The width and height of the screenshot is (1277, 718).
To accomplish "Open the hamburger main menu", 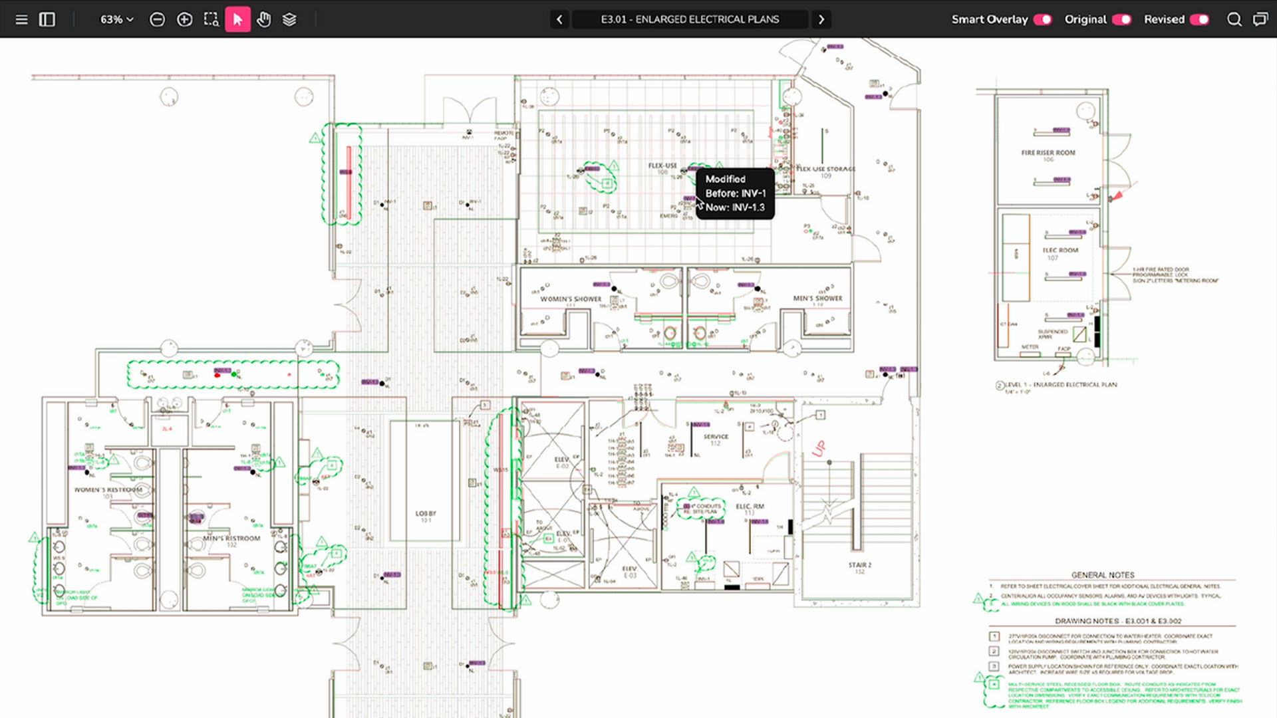I will [21, 19].
